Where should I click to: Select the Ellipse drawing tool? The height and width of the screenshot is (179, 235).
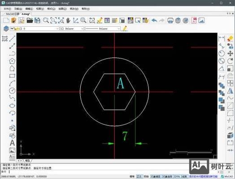(x=12, y=106)
